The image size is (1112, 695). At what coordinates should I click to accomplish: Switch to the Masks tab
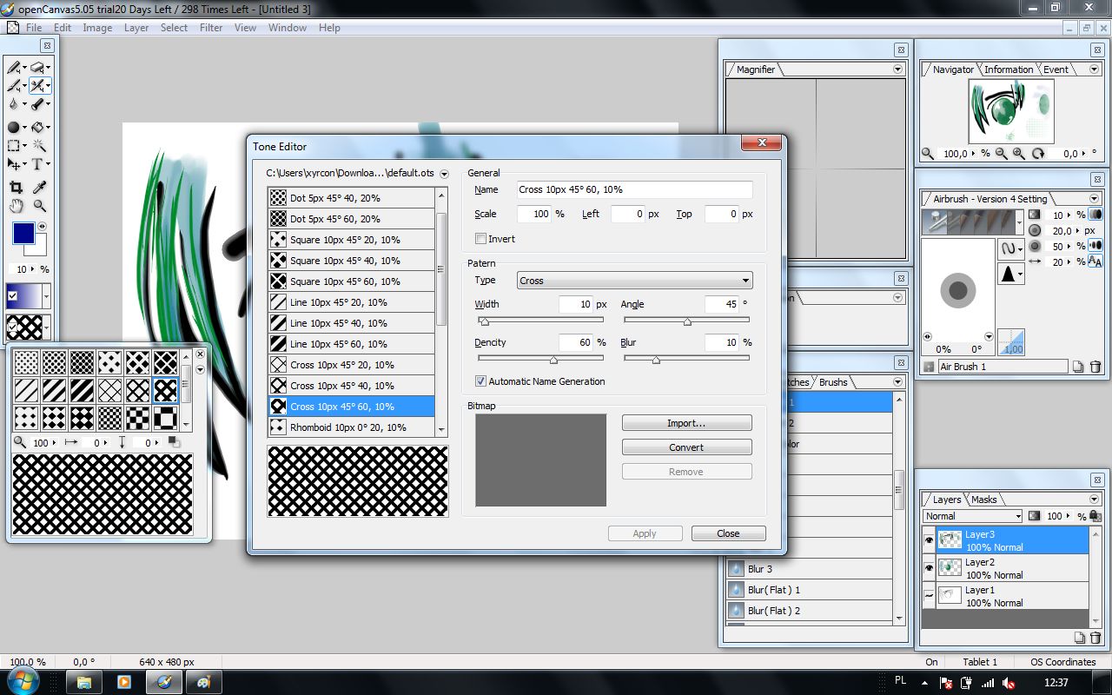tap(983, 500)
